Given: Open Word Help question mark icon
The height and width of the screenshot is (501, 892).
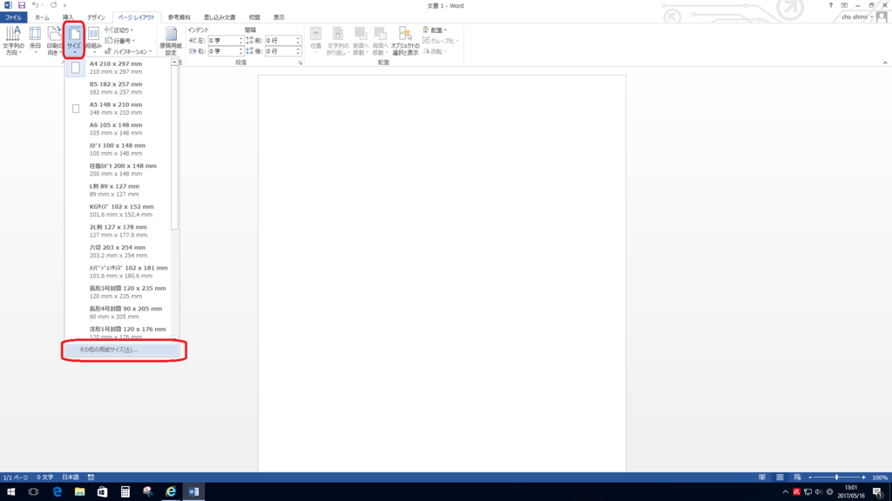Looking at the screenshot, I should (x=830, y=5).
